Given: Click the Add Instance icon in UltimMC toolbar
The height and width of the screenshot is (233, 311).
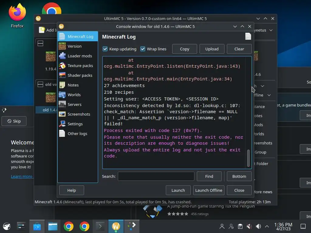Looking at the screenshot, I should (x=42, y=30).
